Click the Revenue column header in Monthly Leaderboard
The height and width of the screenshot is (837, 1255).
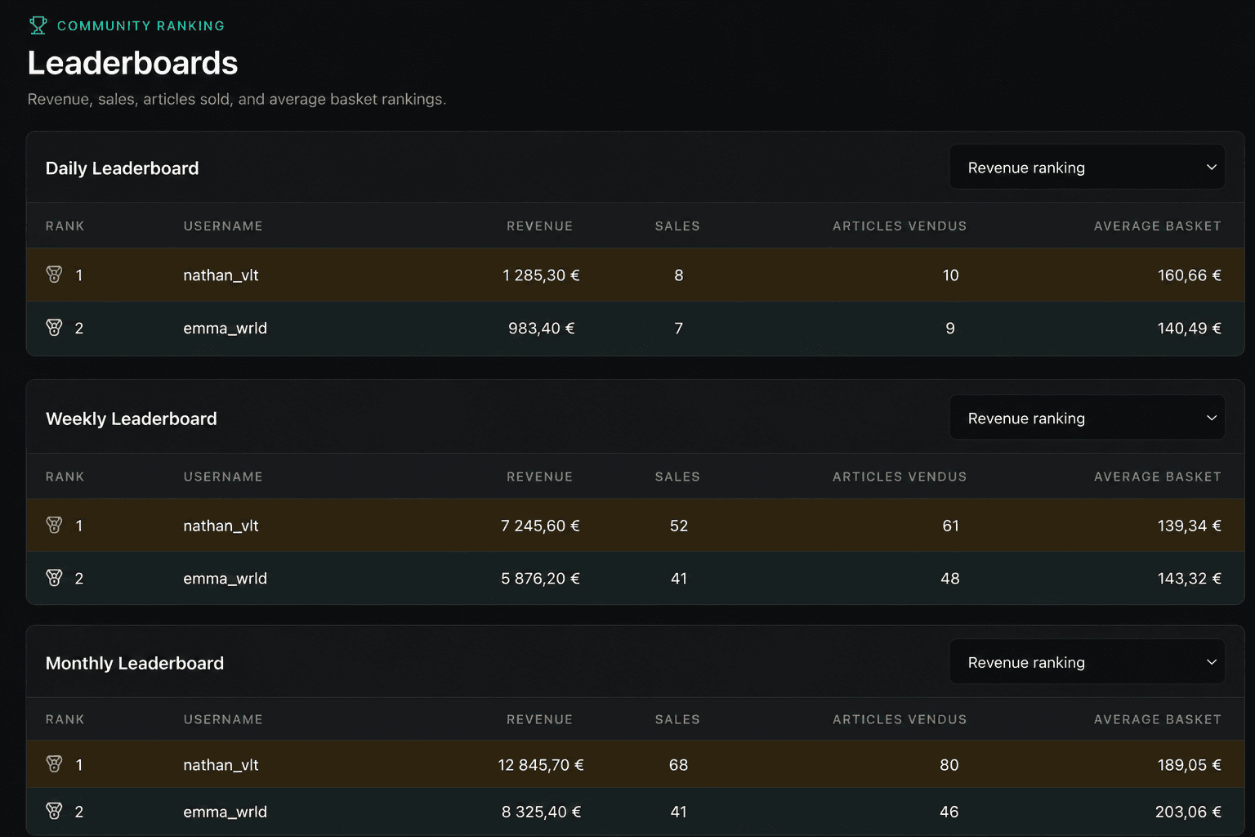(x=539, y=719)
